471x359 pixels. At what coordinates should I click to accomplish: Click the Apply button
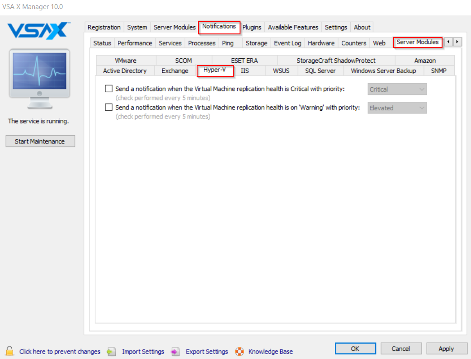[x=446, y=349]
